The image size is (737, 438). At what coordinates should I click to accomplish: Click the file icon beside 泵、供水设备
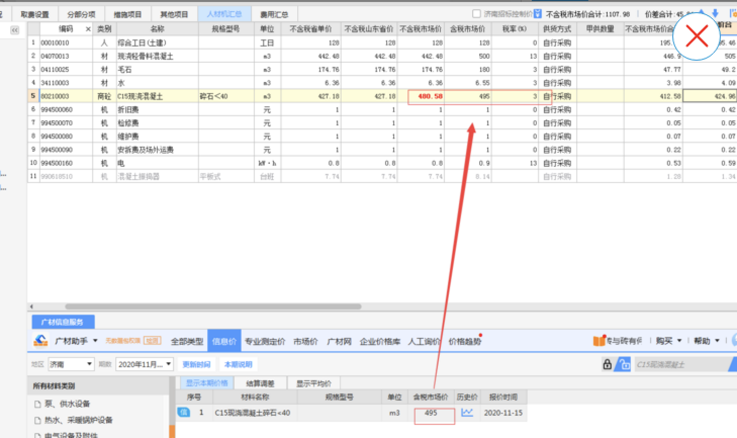point(37,404)
